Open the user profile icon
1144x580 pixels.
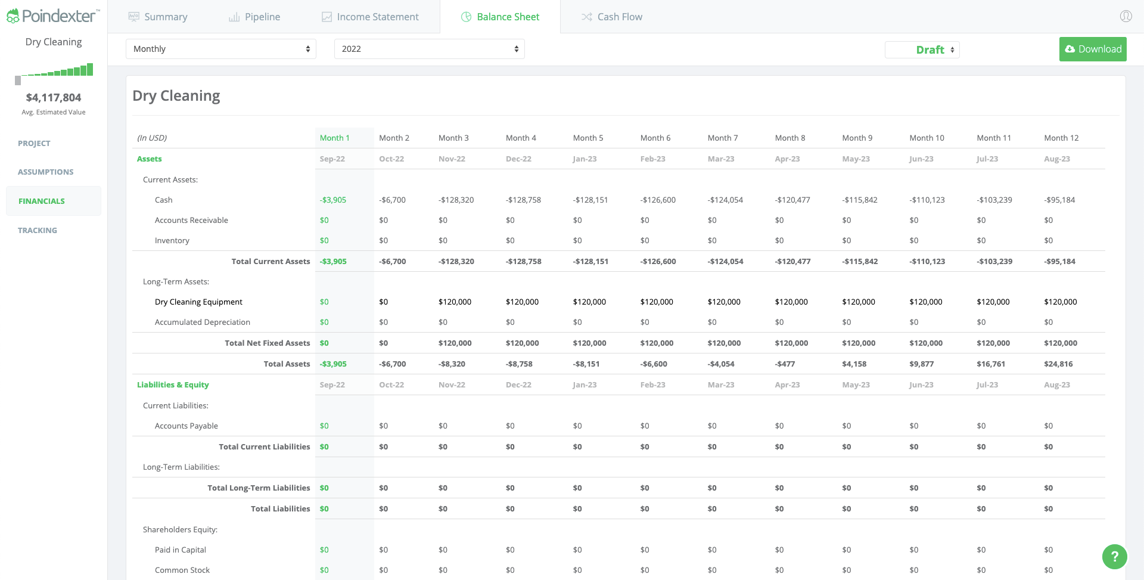1126,16
